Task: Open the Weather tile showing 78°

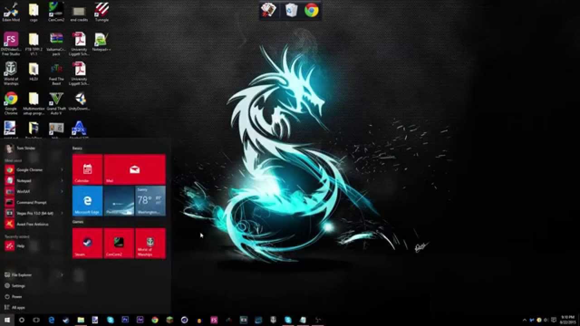Action: click(x=150, y=201)
